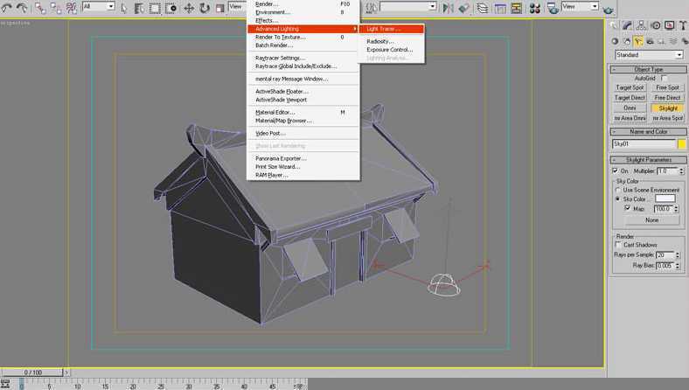Collapse the Object Type rollout
The image size is (689, 390).
(649, 69)
